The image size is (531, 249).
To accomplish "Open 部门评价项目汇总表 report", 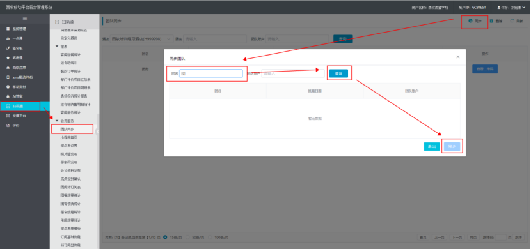I will 75,79.
